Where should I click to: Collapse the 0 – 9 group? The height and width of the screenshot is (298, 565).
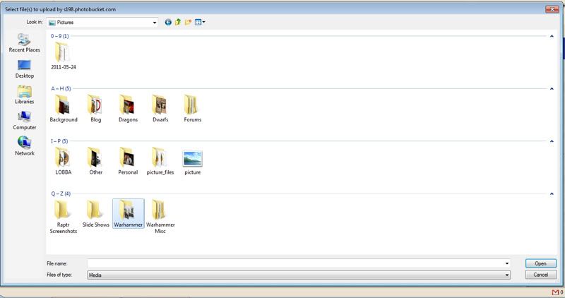click(552, 36)
